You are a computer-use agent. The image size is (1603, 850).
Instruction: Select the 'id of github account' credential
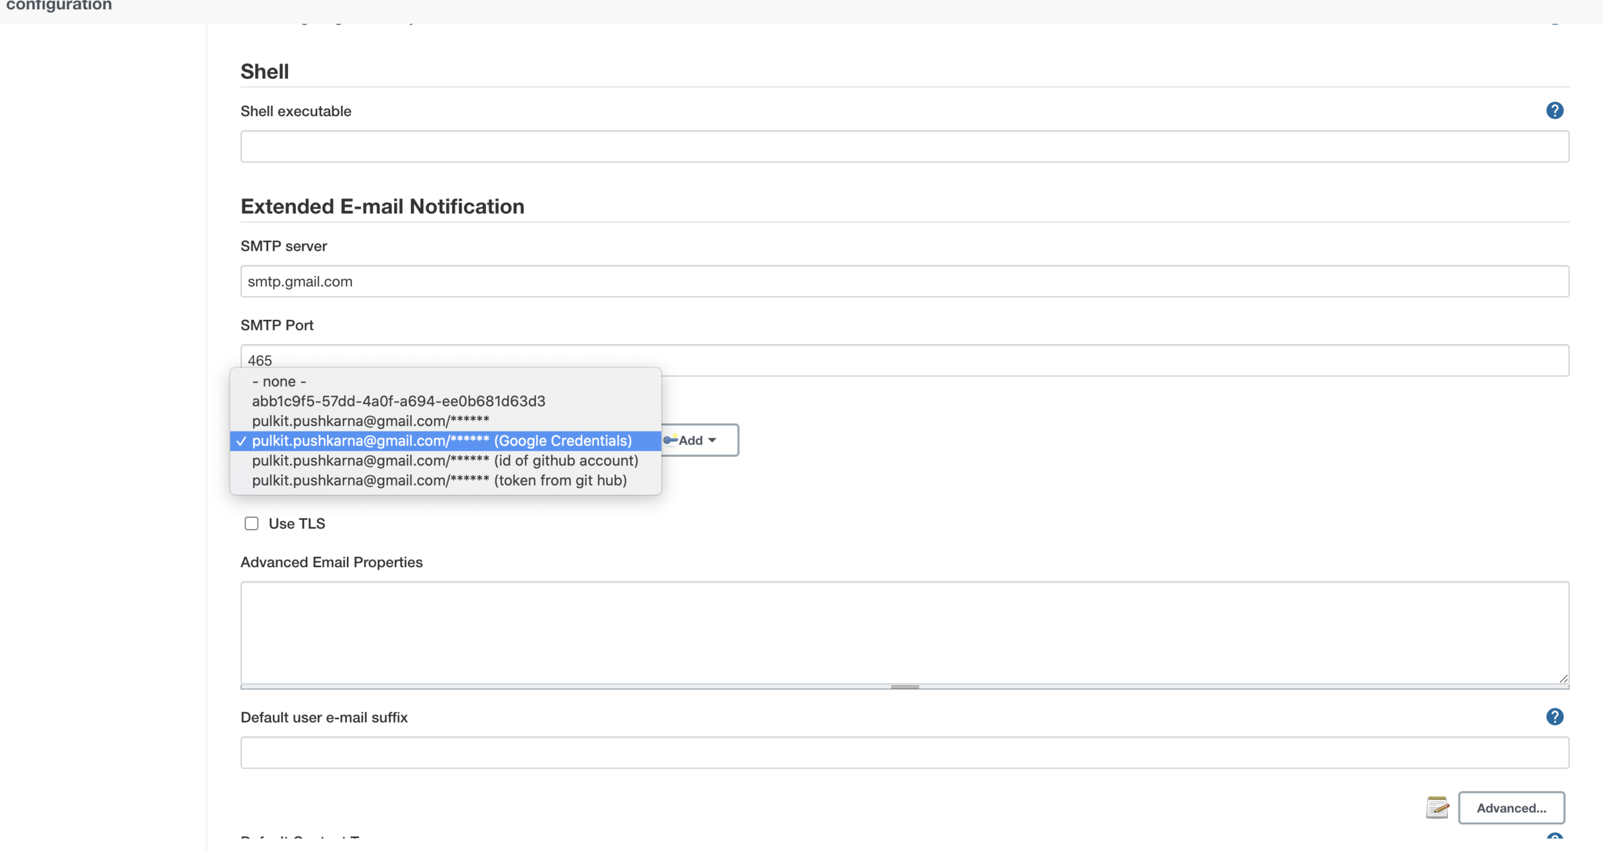(x=445, y=461)
